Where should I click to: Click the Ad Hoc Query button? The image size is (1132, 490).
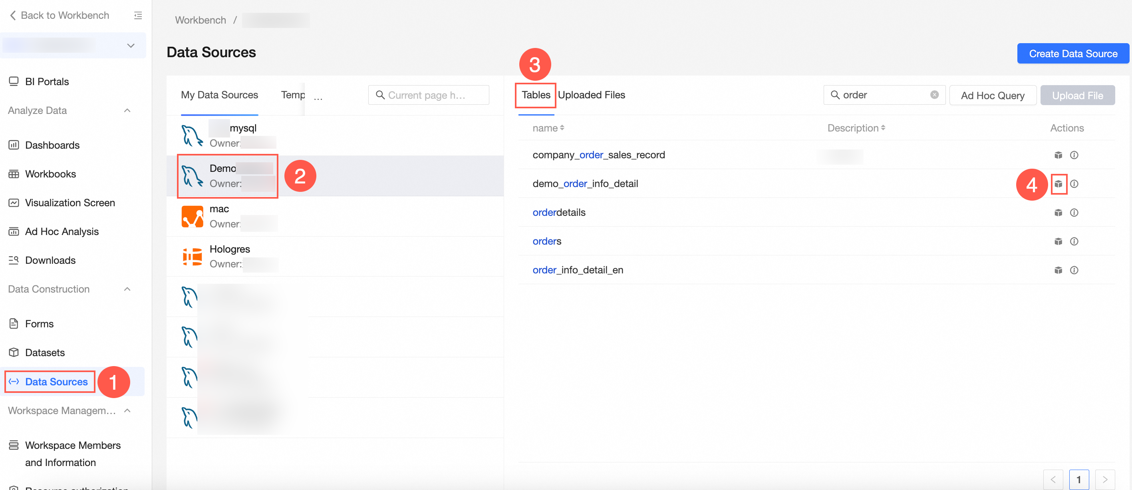(992, 96)
